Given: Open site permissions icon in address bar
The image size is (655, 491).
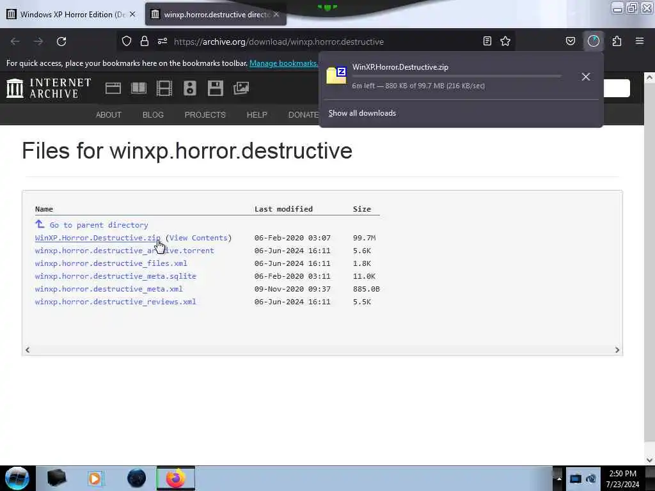Looking at the screenshot, I should pyautogui.click(x=162, y=42).
